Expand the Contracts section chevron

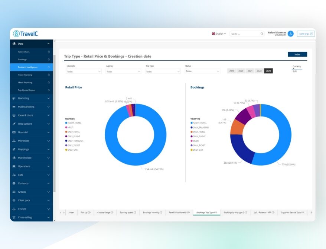[x=48, y=183]
